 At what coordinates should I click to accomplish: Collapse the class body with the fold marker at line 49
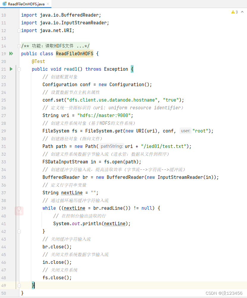[x=18, y=285]
